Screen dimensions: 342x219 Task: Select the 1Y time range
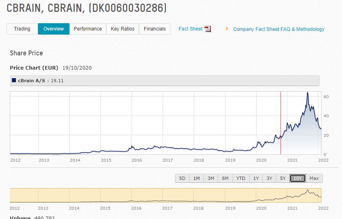pos(256,178)
